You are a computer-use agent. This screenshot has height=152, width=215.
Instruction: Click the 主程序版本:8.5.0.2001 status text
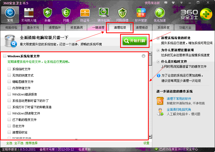coord(19,149)
